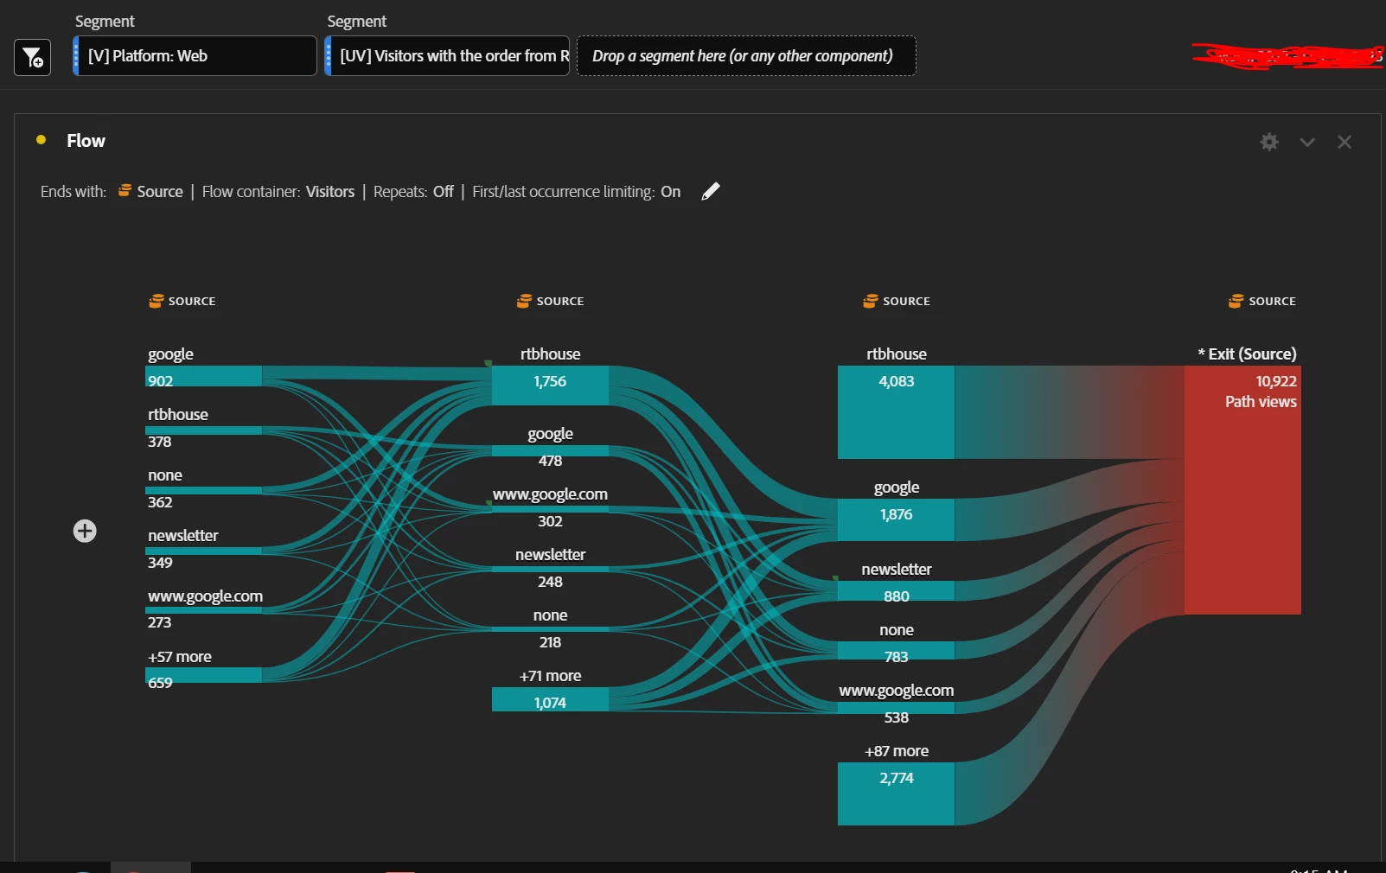Click the first SOURCE column header icon
The image size is (1386, 873).
[x=156, y=301]
